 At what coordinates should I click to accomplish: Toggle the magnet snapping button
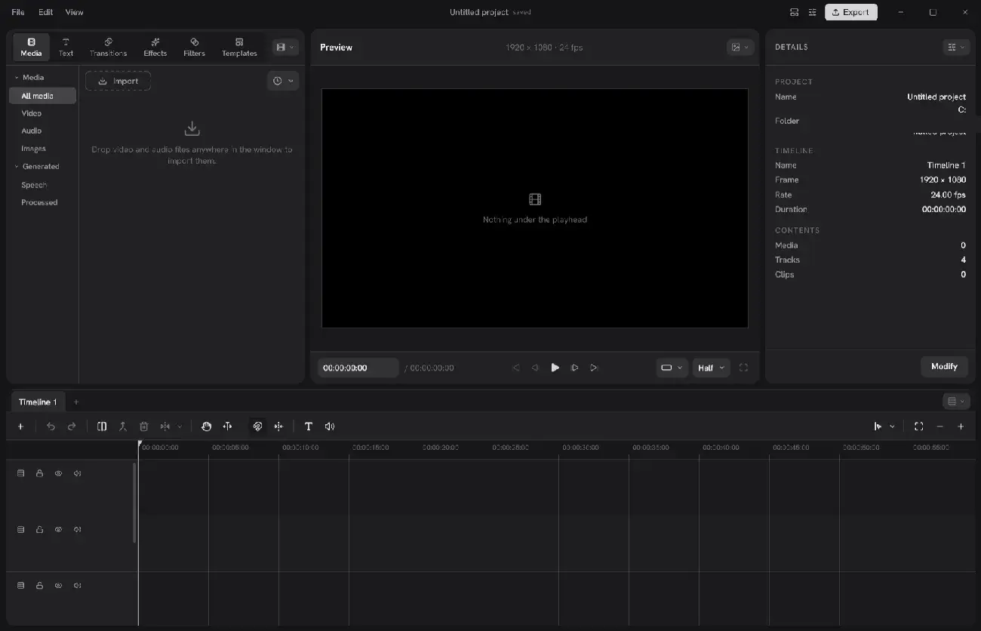pos(257,426)
